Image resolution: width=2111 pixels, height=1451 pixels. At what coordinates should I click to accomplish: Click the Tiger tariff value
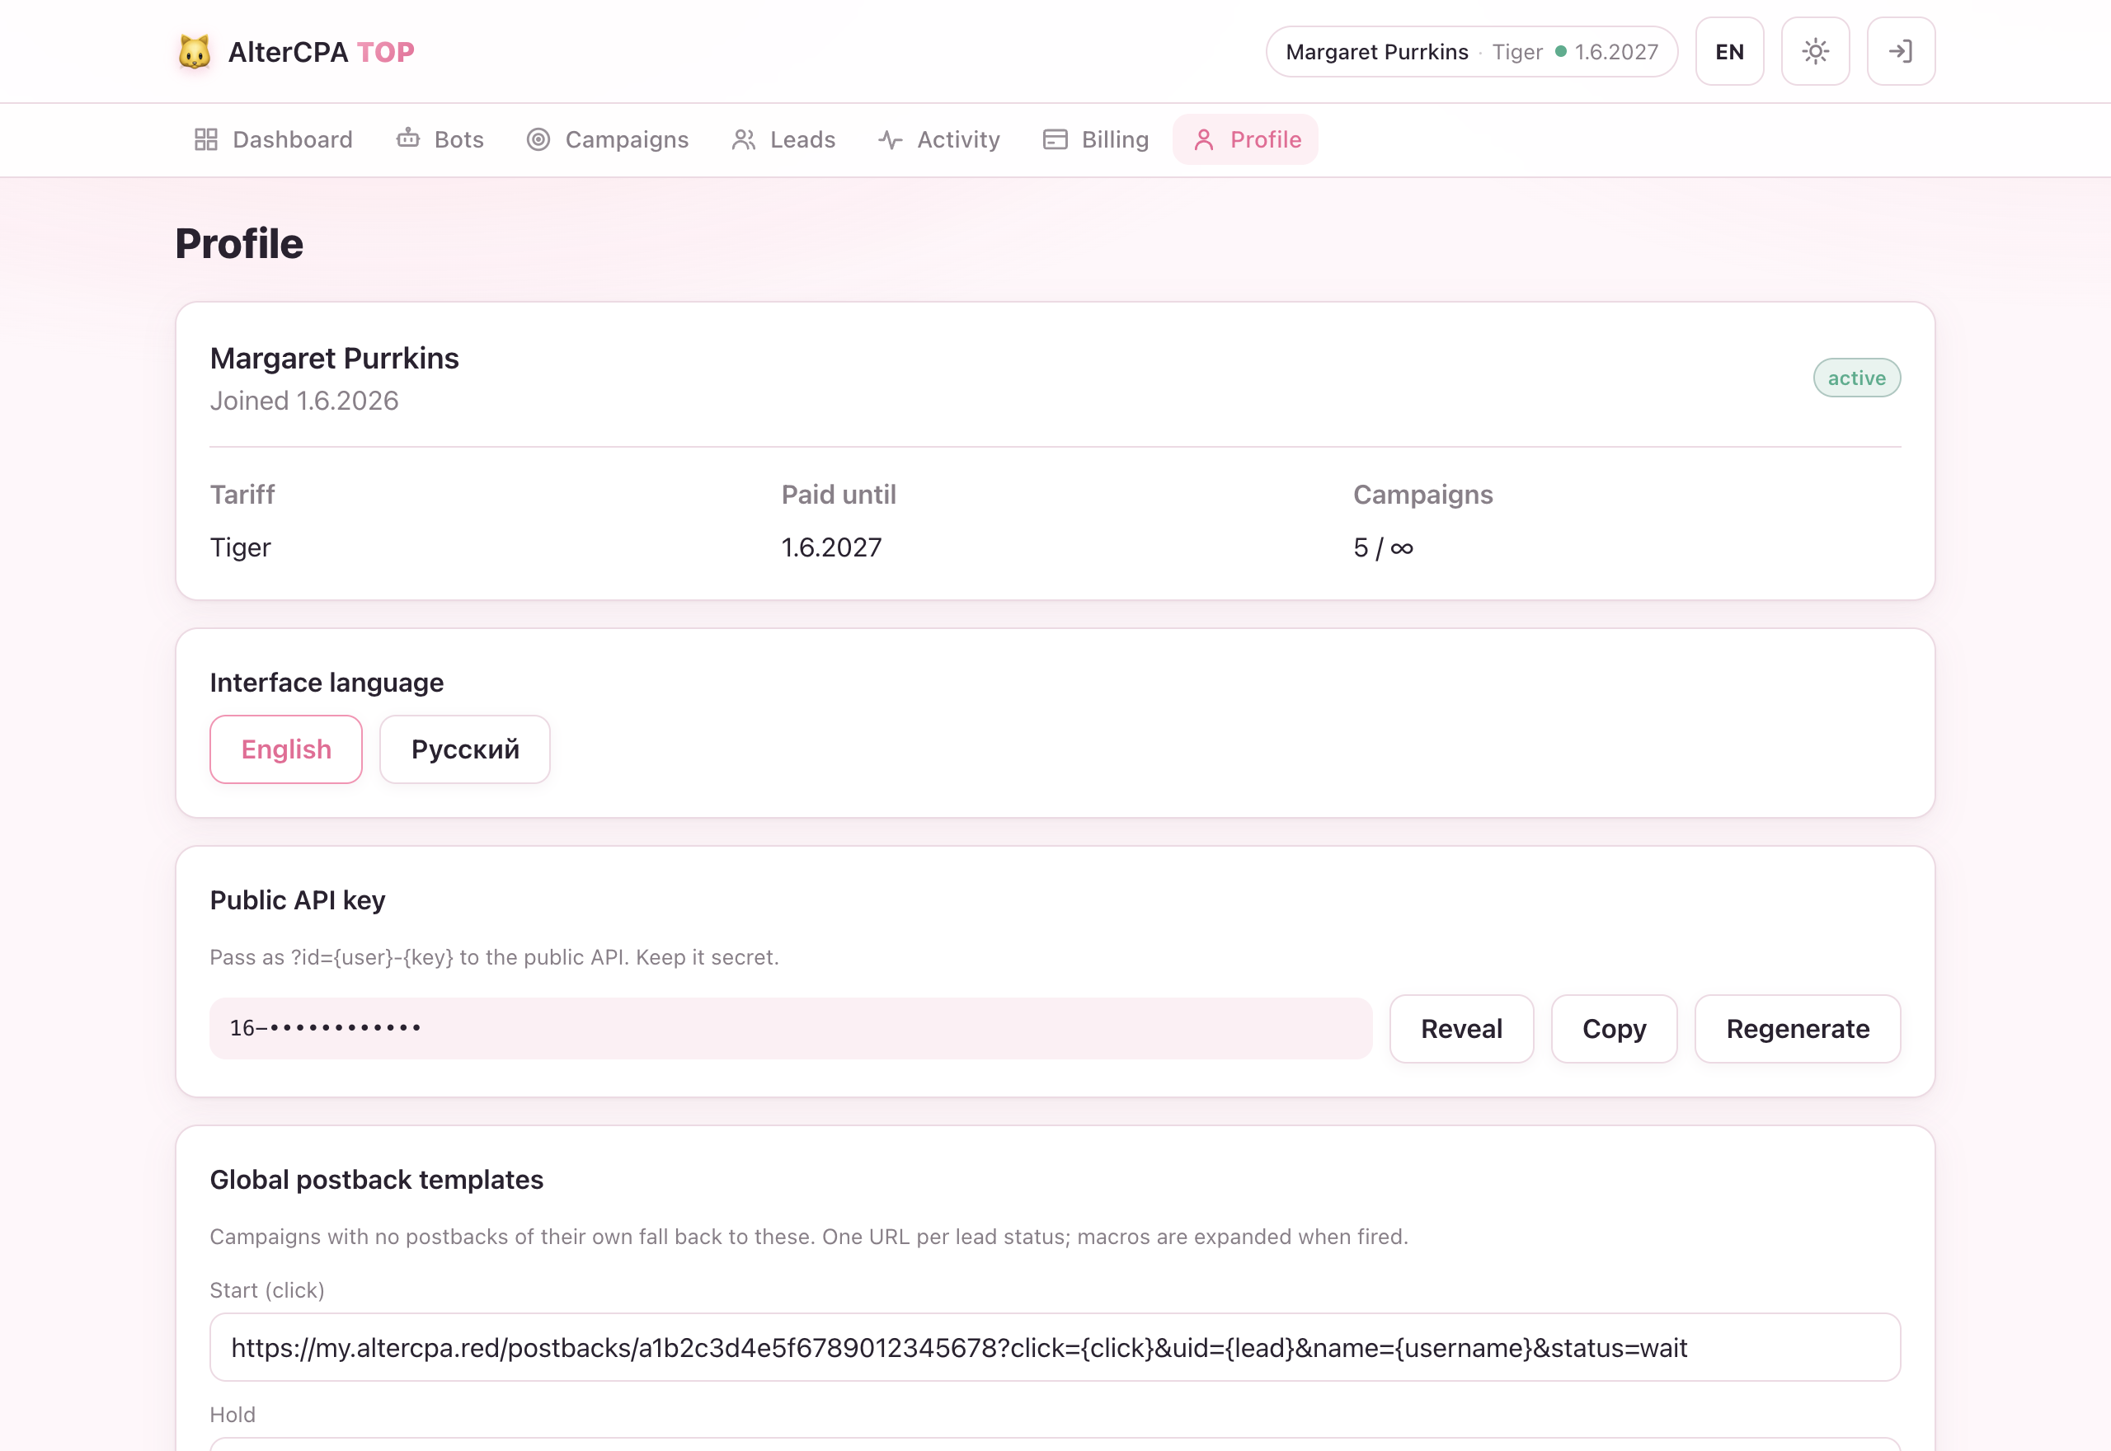point(240,547)
